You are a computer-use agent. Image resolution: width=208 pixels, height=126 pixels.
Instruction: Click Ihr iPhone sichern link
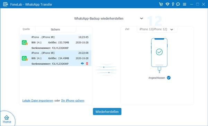click(73, 101)
